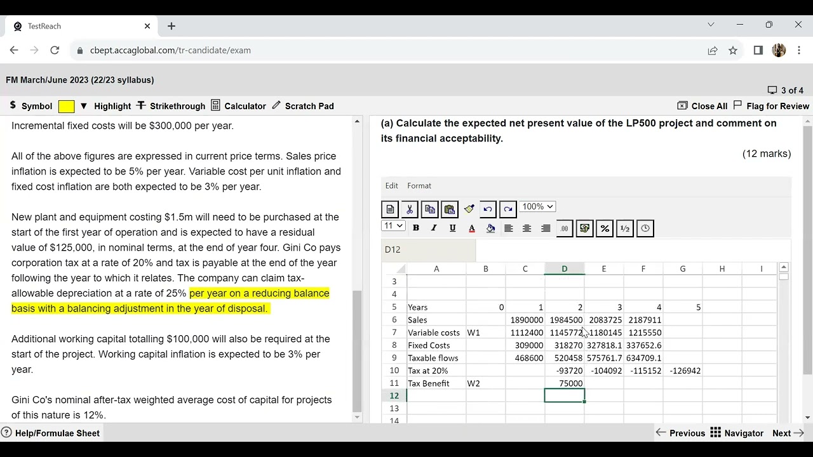The image size is (813, 457).
Task: Open the spreadsheet Format menu
Action: [419, 185]
